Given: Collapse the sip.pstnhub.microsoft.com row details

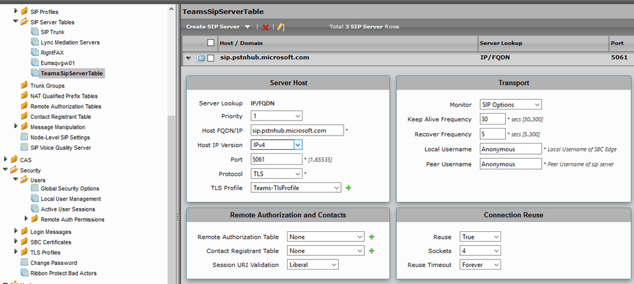Looking at the screenshot, I should [188, 58].
